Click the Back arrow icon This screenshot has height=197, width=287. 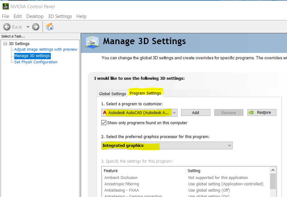(7, 27)
